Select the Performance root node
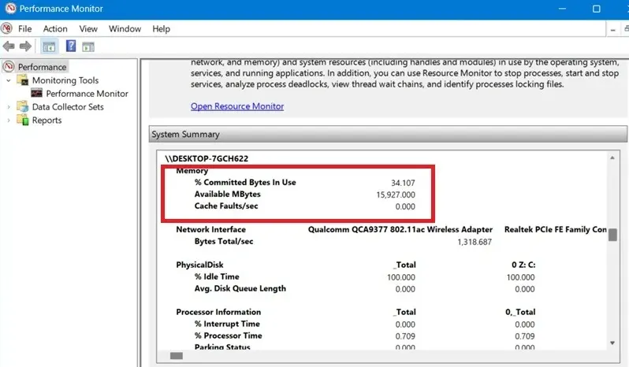This screenshot has width=629, height=367. (43, 67)
